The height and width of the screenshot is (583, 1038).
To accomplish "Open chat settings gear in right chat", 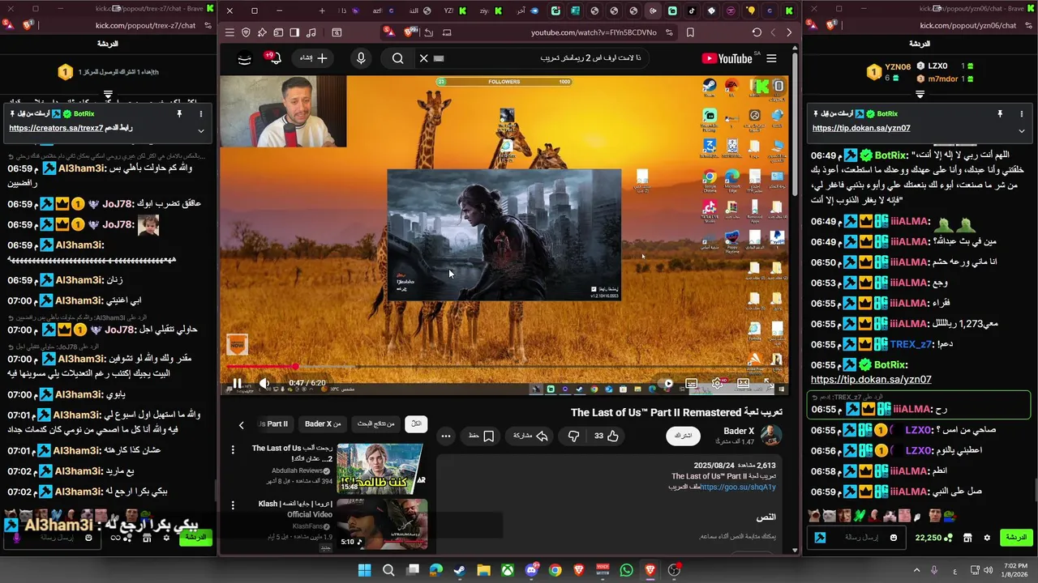I will coord(987,538).
